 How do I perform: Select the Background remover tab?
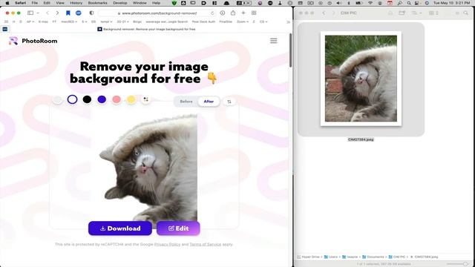click(x=147, y=29)
